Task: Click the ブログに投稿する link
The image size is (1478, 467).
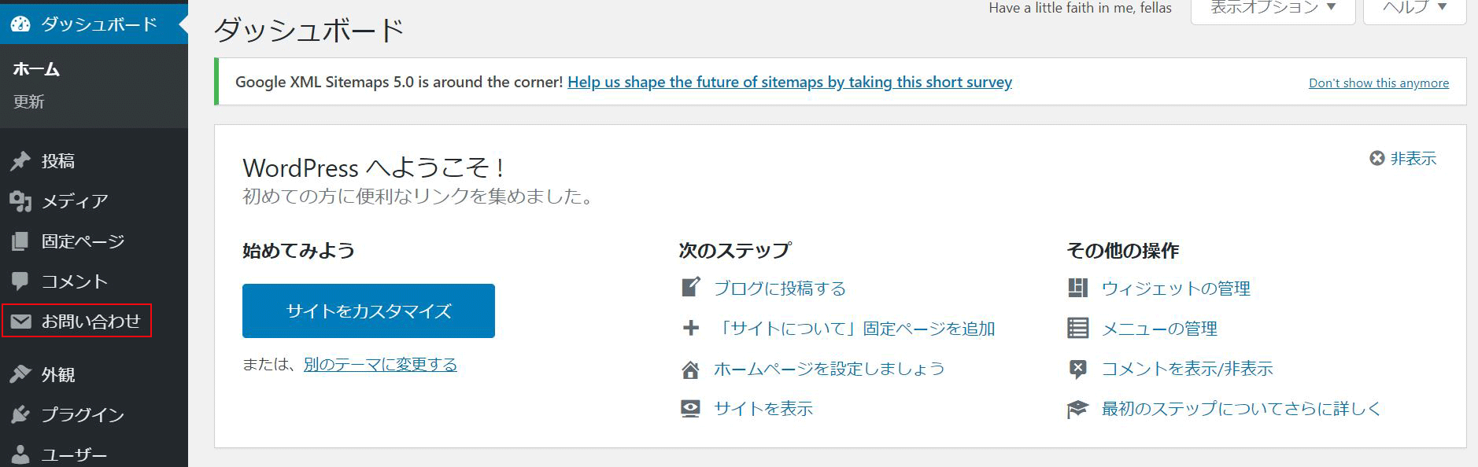Action: click(x=779, y=289)
